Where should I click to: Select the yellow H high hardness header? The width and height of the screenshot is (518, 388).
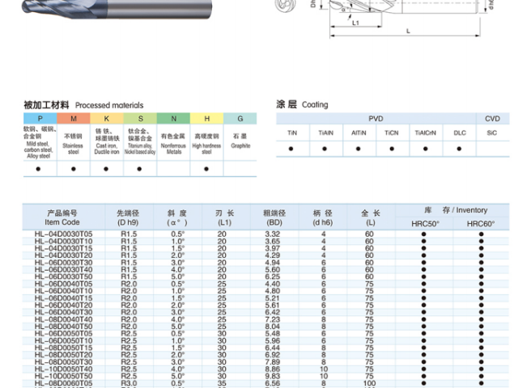206,119
